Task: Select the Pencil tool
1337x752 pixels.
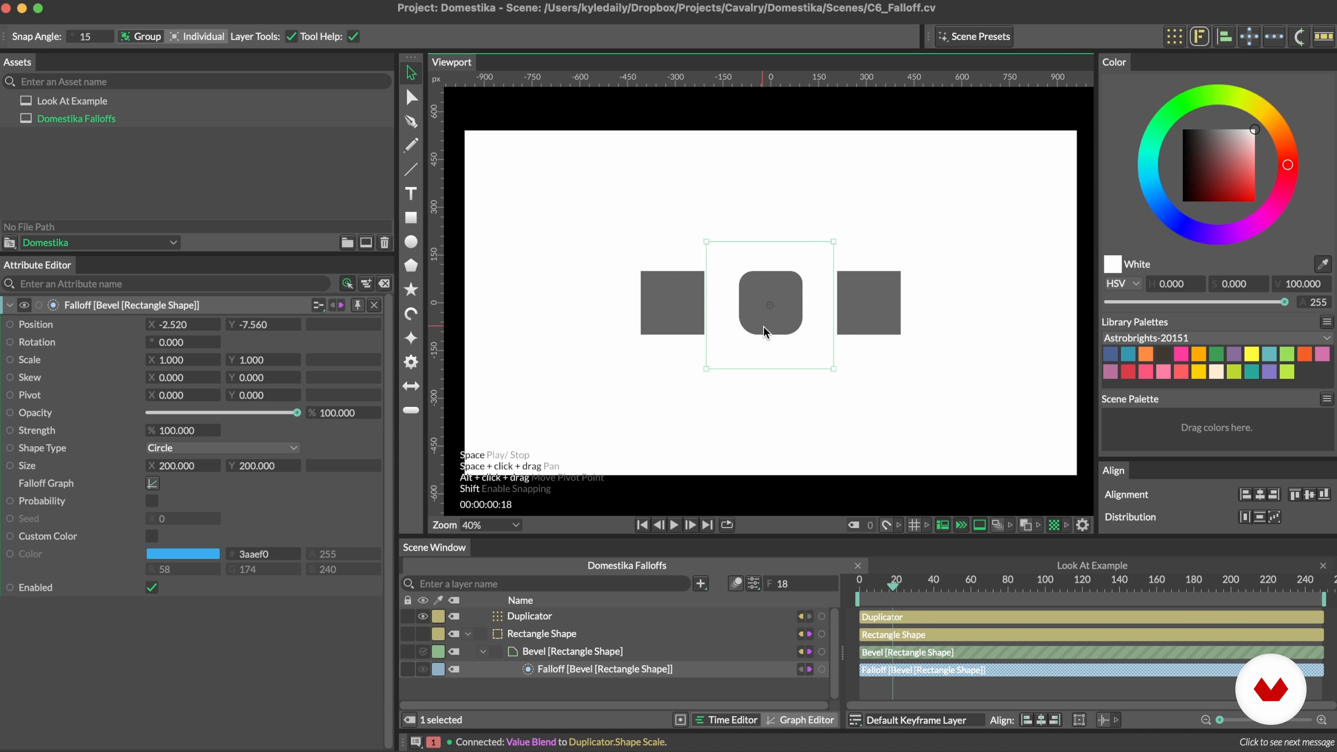Action: click(411, 145)
